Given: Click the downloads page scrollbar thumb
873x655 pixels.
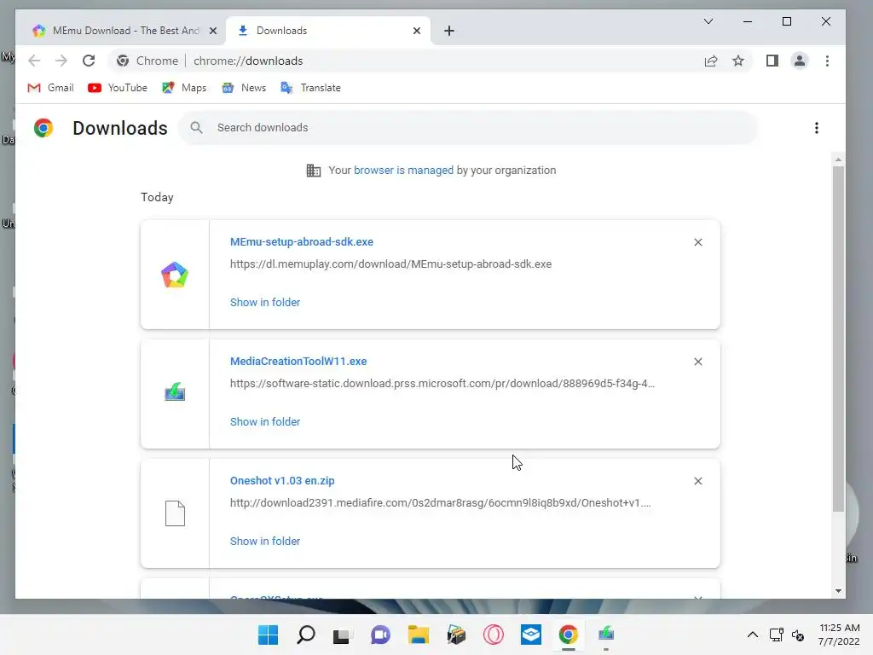Looking at the screenshot, I should point(839,339).
